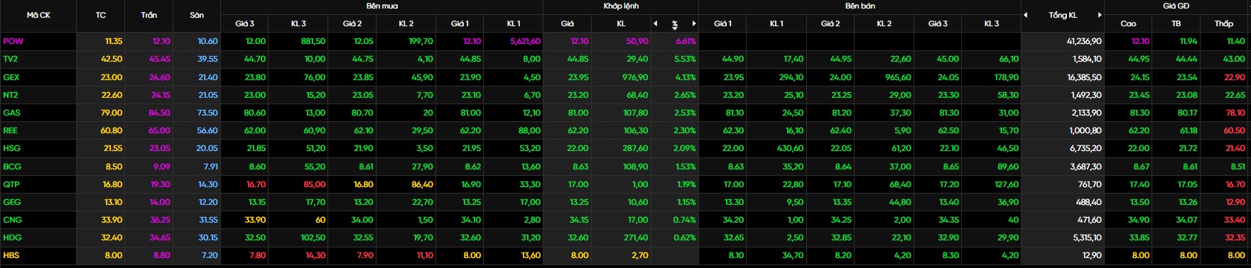Open the HDG stock symbol
Image resolution: width=1251 pixels, height=268 pixels.
click(x=12, y=238)
